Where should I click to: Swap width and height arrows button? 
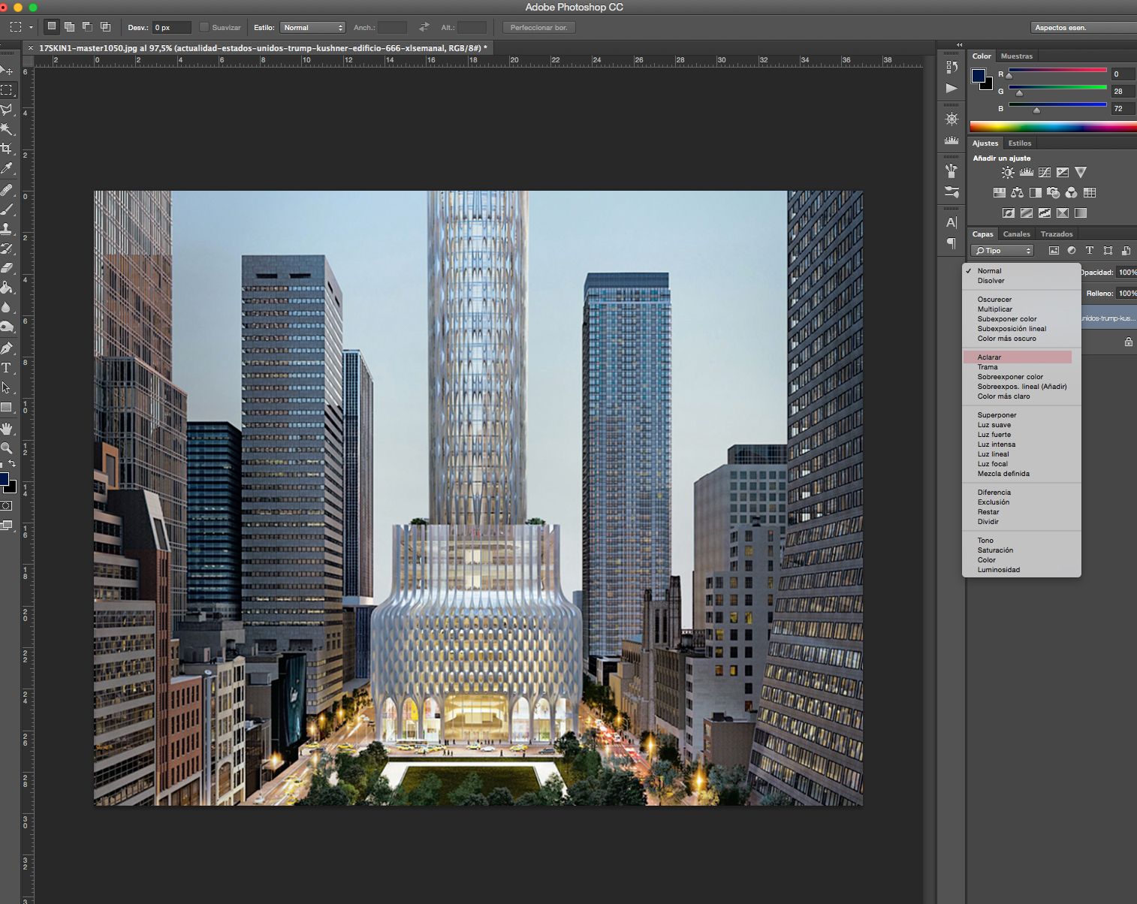coord(424,27)
